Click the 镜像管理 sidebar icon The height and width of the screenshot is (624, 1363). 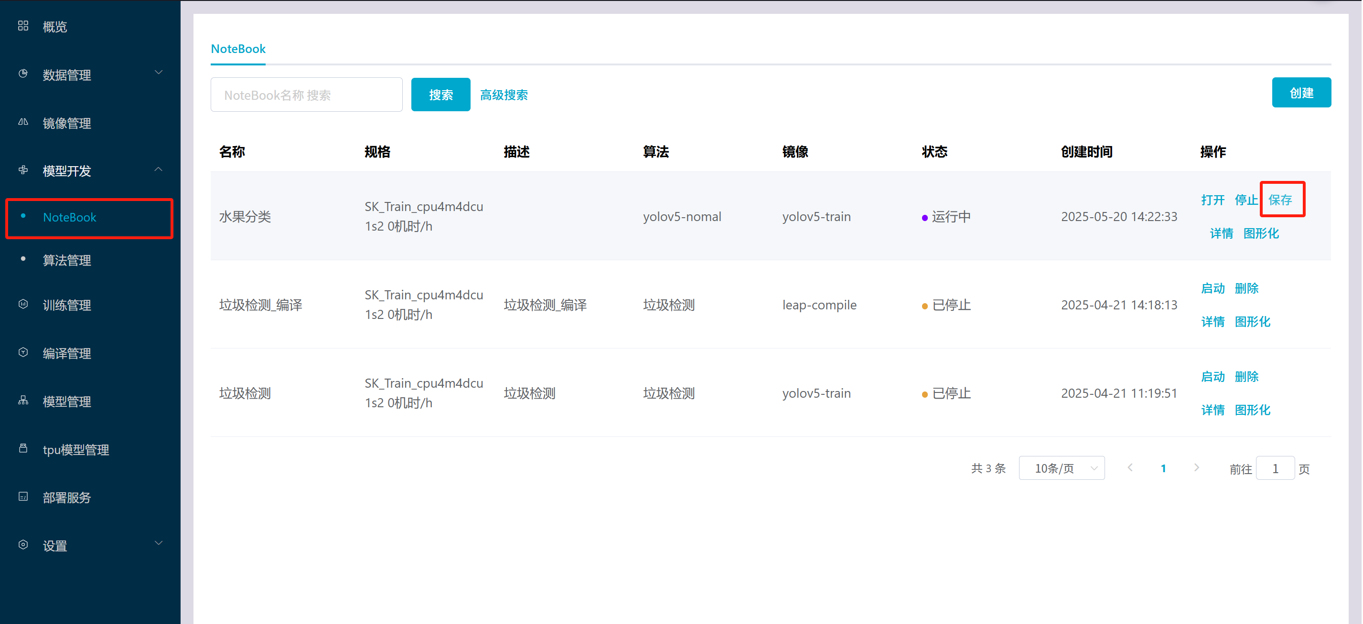[x=23, y=122]
